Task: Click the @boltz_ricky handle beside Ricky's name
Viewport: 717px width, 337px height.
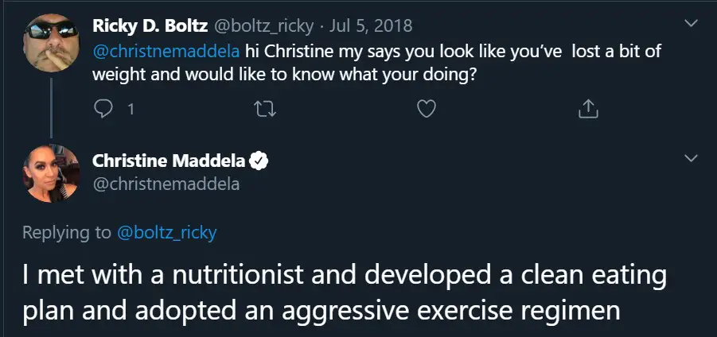Action: pyautogui.click(x=264, y=26)
